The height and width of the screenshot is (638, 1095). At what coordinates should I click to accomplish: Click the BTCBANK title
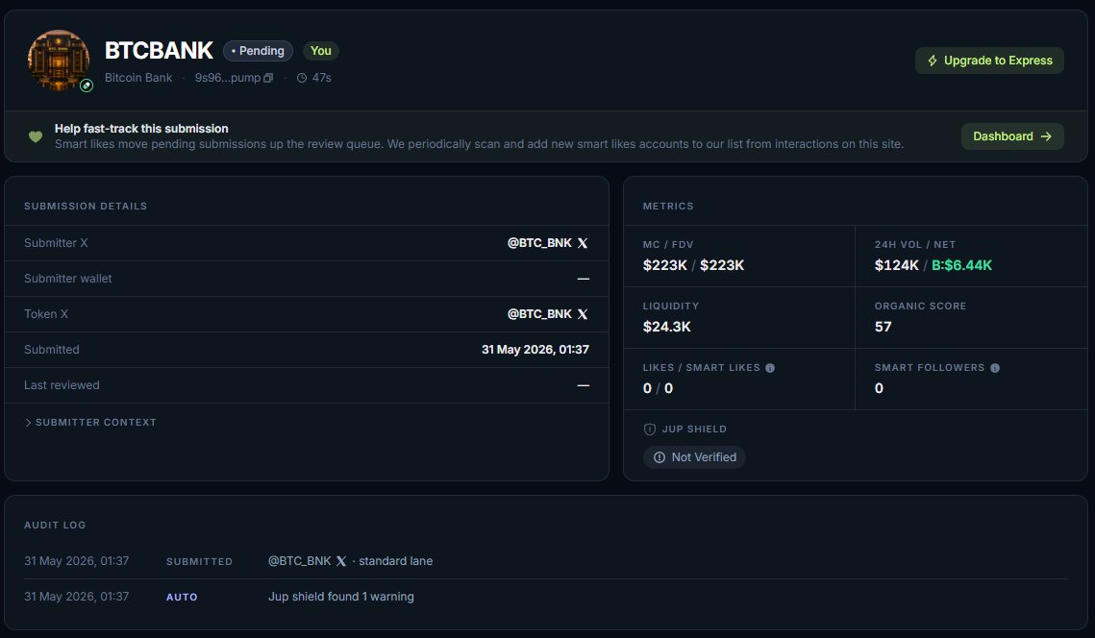(159, 50)
